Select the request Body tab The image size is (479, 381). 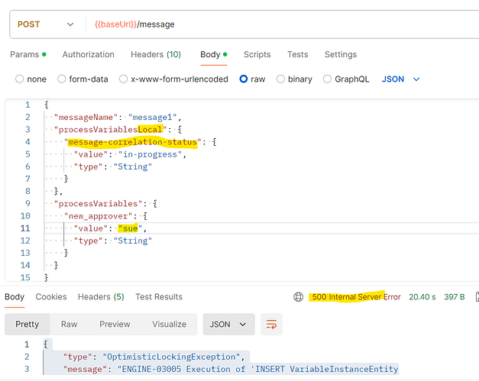pyautogui.click(x=214, y=54)
